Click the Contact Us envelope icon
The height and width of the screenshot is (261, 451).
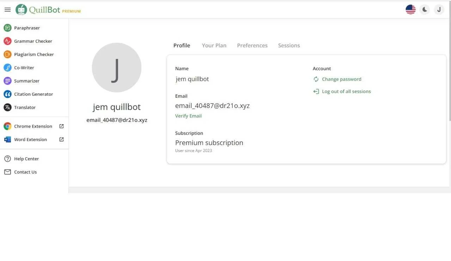click(x=7, y=172)
